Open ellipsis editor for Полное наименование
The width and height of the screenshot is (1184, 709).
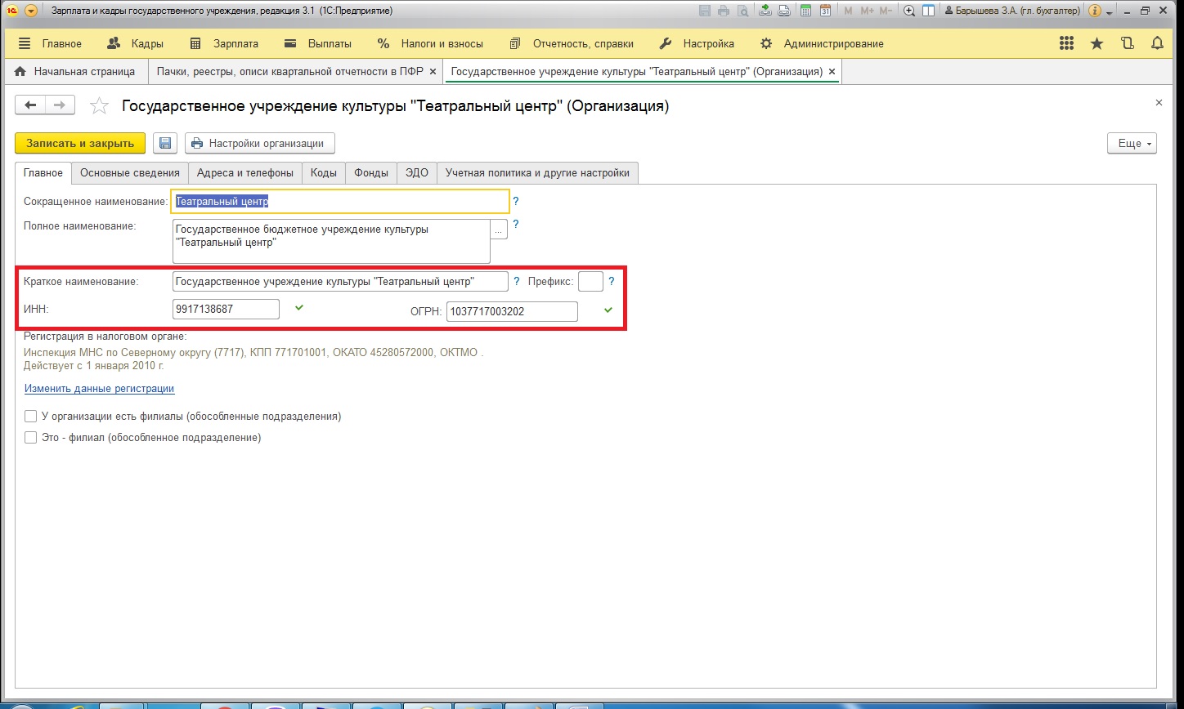click(x=499, y=230)
